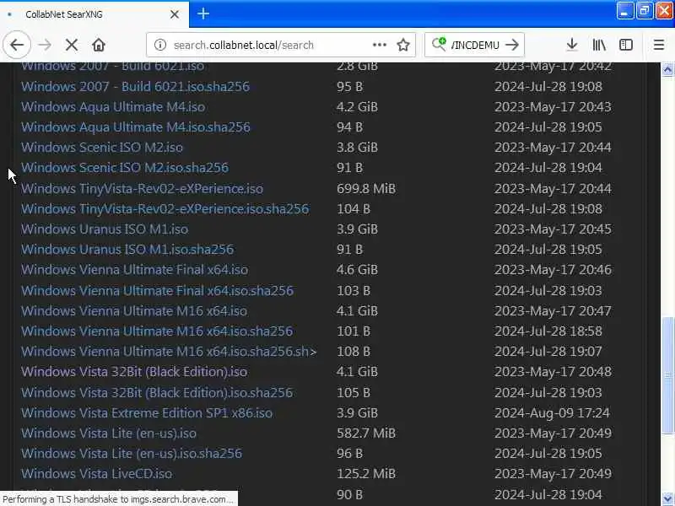Open Windows Scenic ISO M2.iso.sha256
Viewport: 675px width, 506px height.
(x=125, y=167)
